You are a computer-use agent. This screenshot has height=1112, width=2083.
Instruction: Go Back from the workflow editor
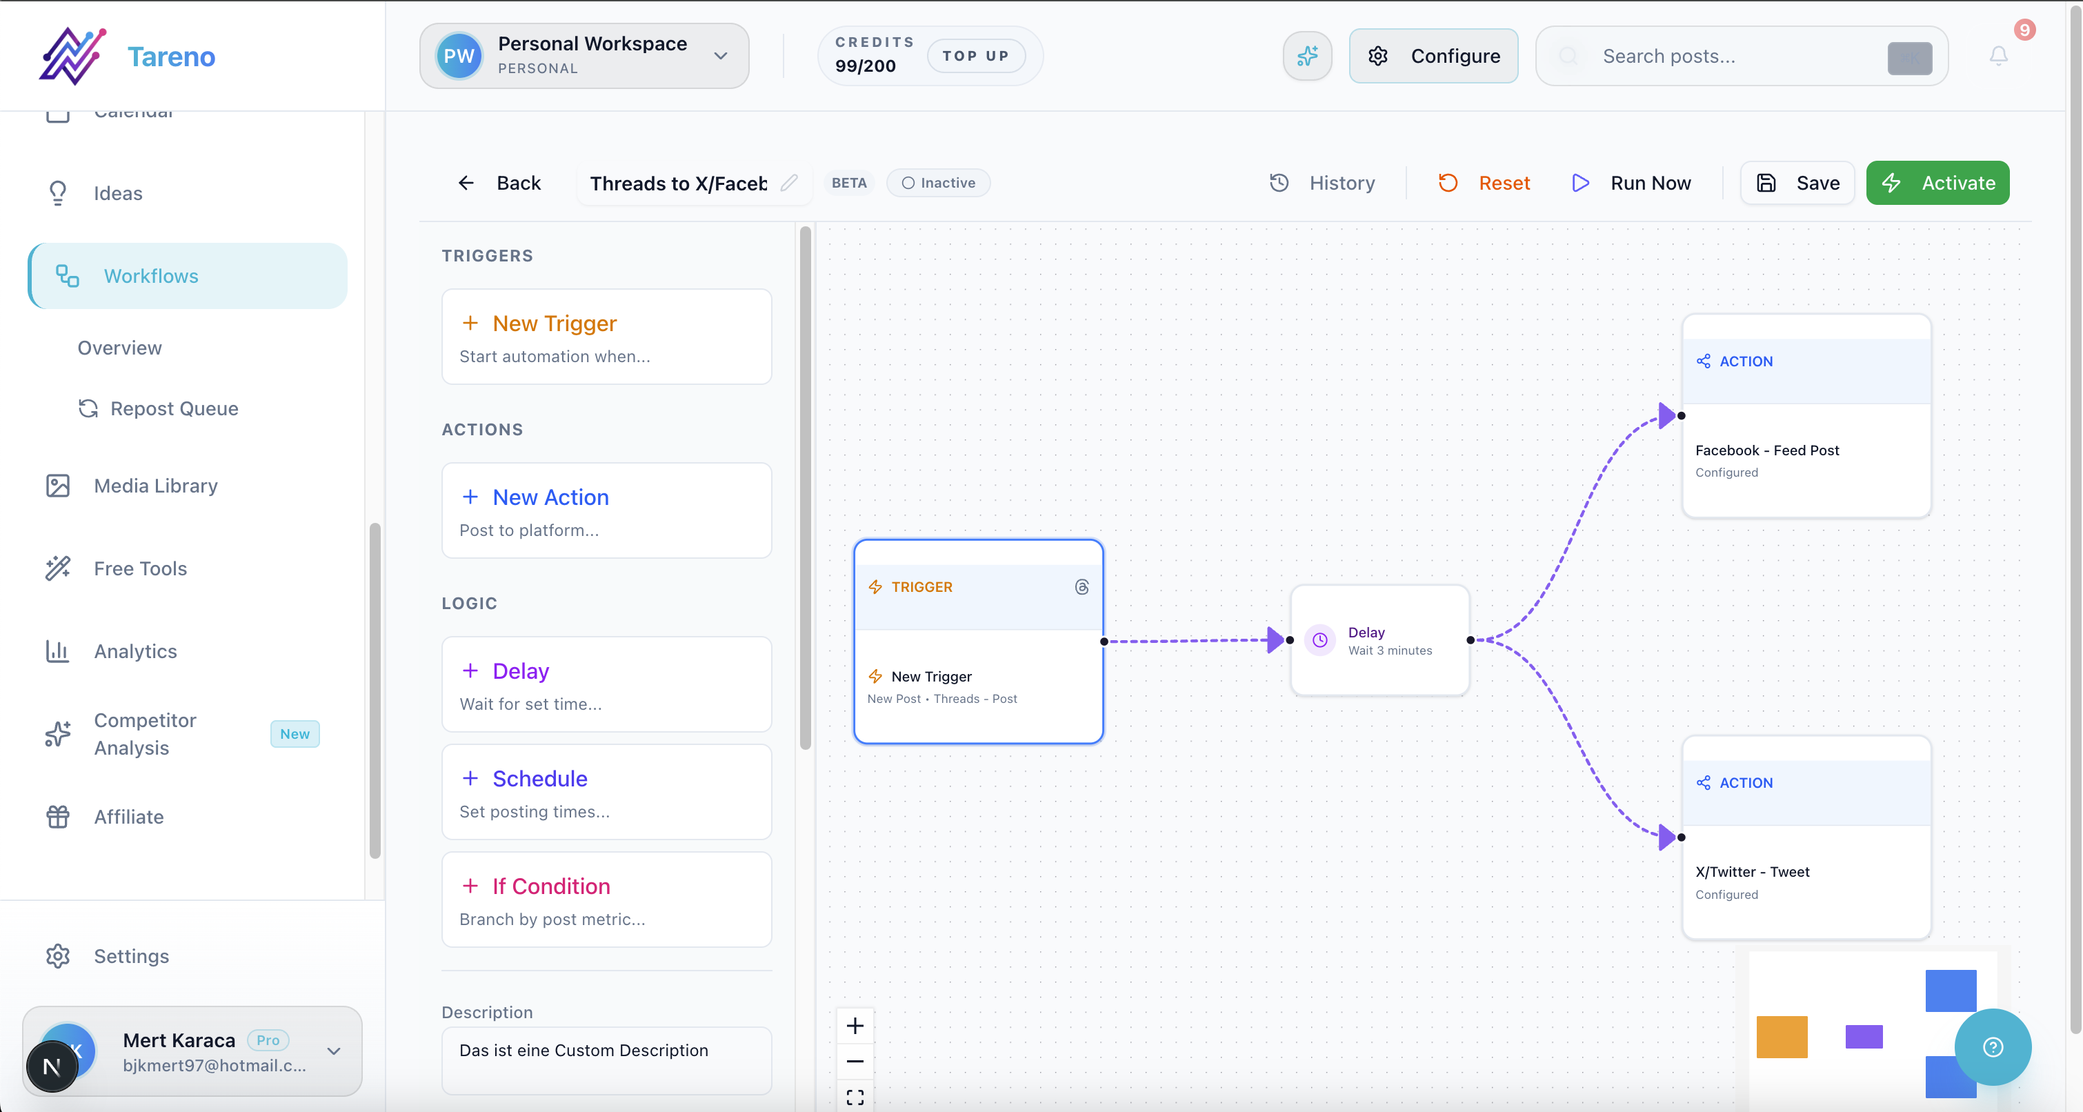pyautogui.click(x=499, y=183)
